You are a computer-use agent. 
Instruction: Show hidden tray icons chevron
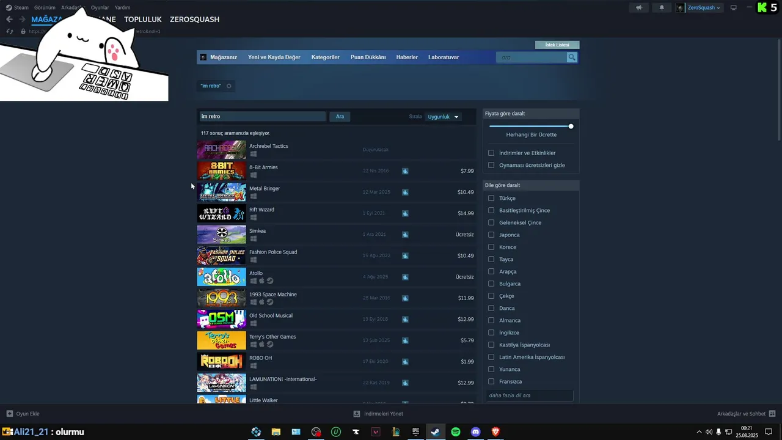click(699, 432)
